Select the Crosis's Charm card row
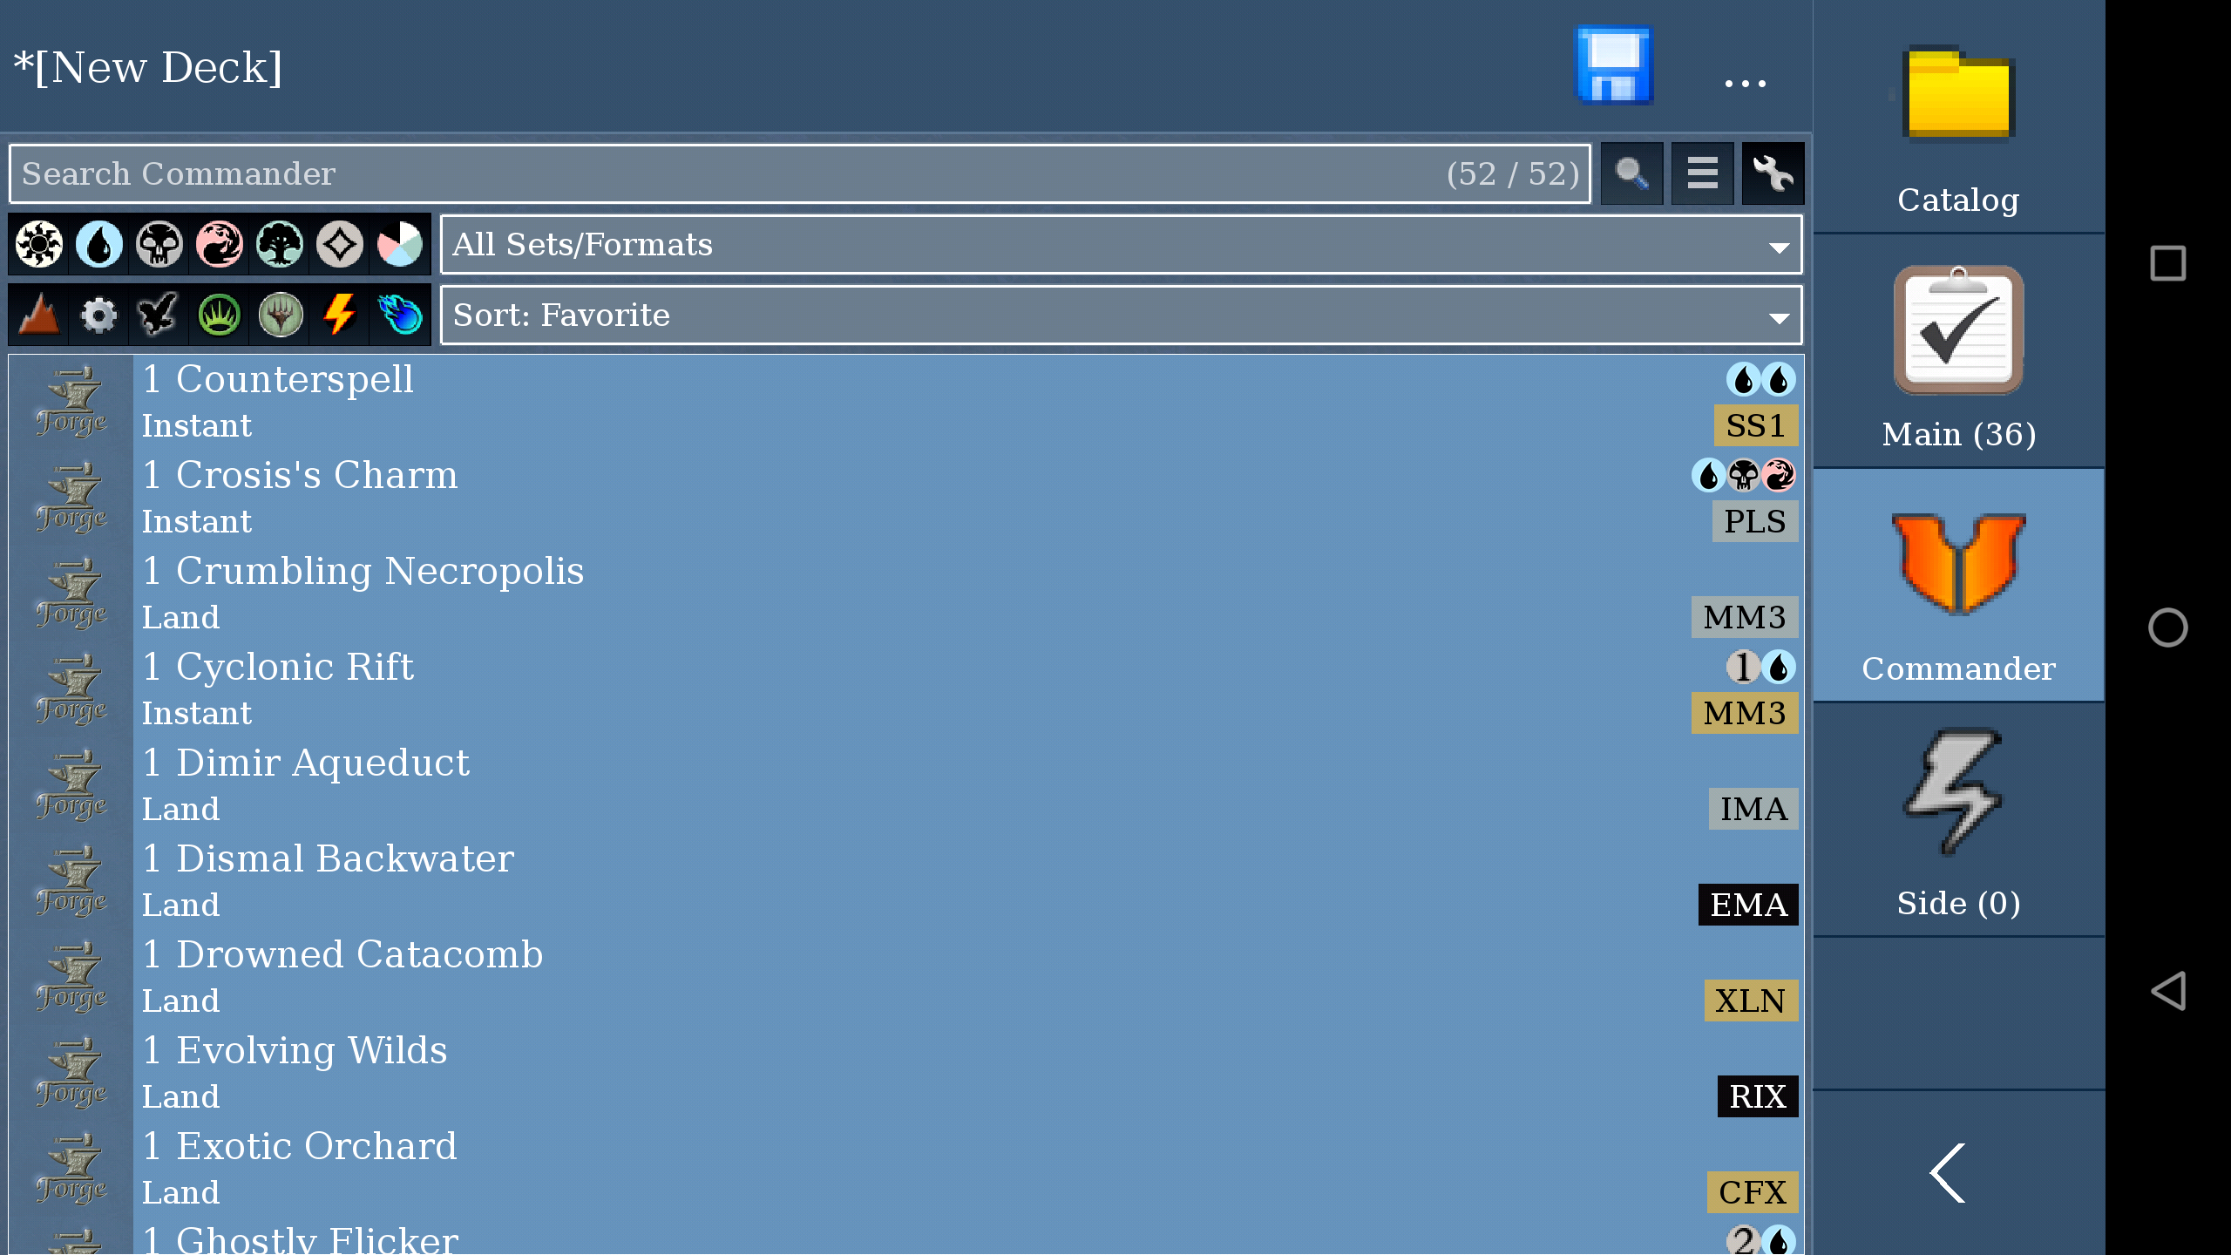The image size is (2231, 1255). point(906,498)
